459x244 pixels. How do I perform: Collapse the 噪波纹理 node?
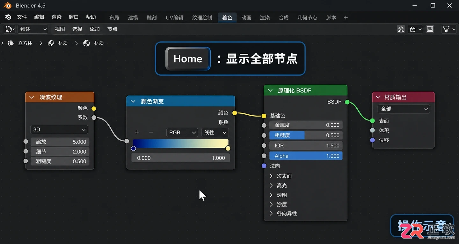(32, 97)
